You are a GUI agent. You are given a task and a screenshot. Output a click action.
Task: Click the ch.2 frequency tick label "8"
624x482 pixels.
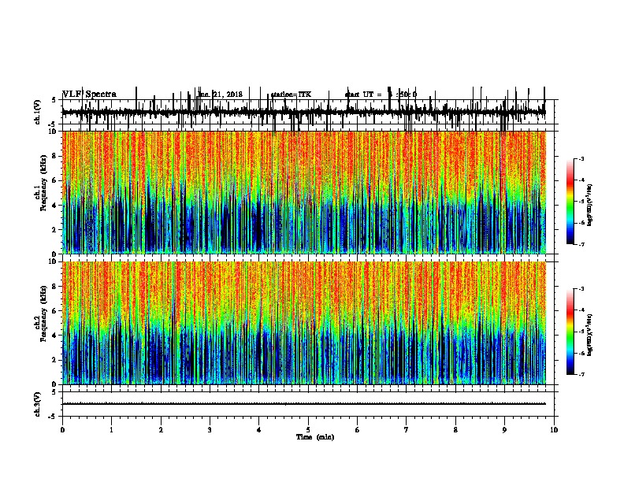pyautogui.click(x=55, y=287)
